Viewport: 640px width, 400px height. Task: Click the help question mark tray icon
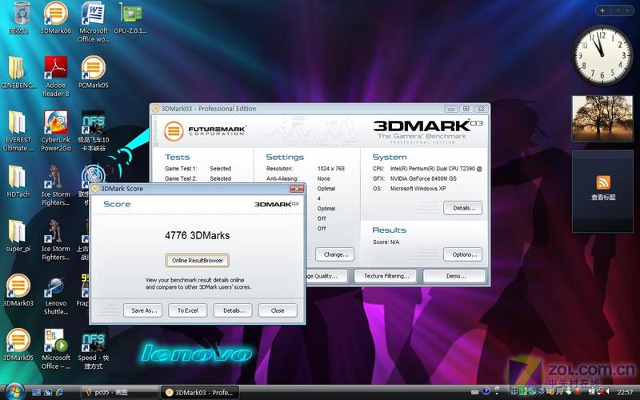click(486, 391)
